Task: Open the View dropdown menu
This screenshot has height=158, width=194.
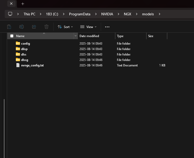Action: [x=88, y=27]
